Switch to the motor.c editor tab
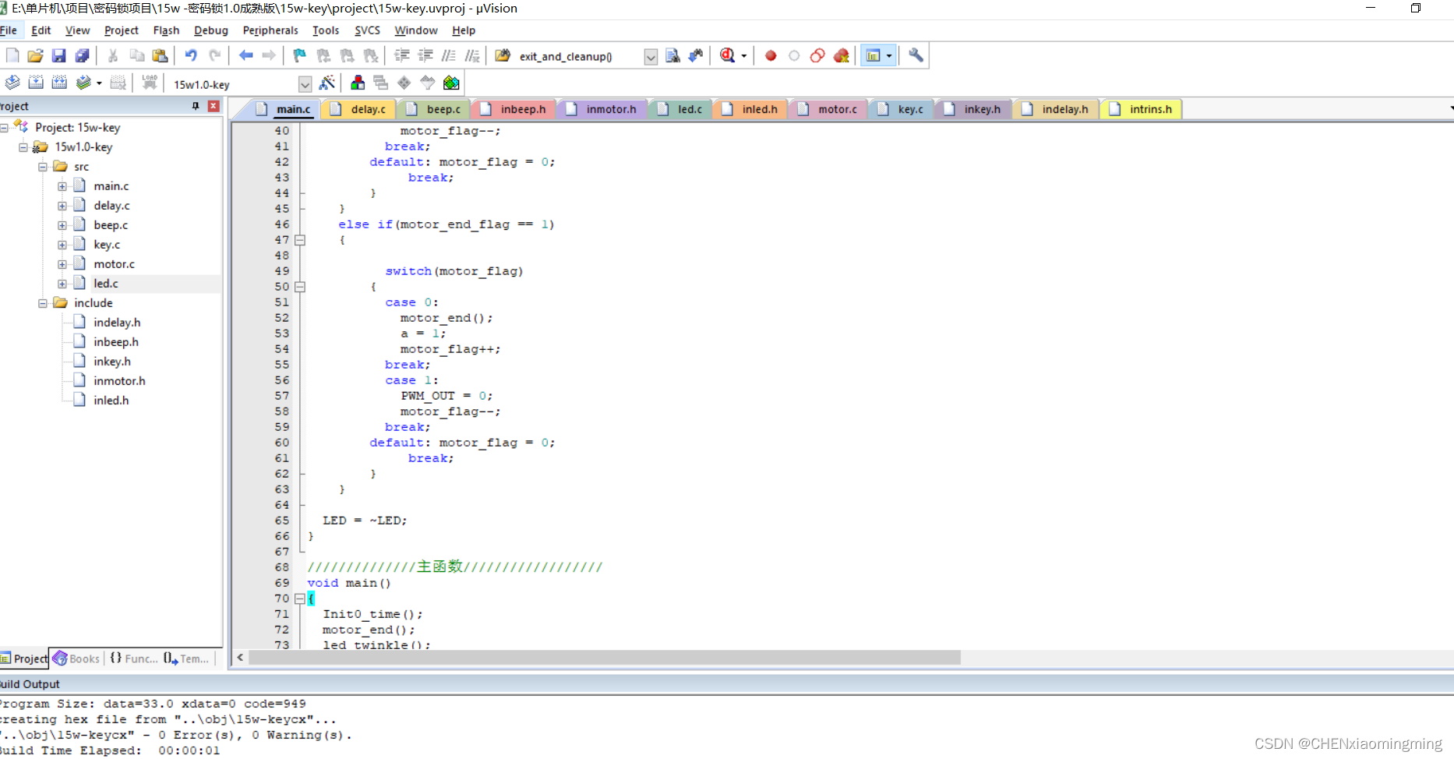This screenshot has height=759, width=1454. (829, 109)
